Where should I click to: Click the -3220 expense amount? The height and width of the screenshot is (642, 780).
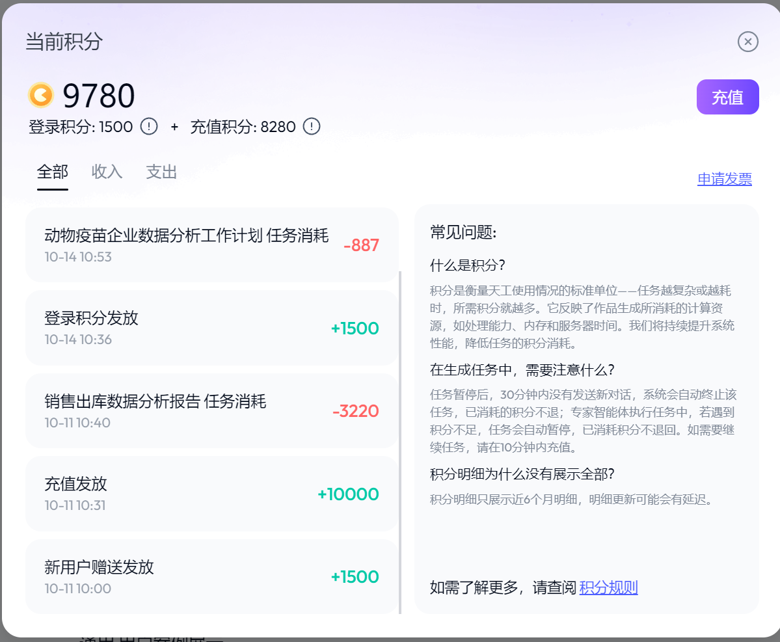pos(355,411)
